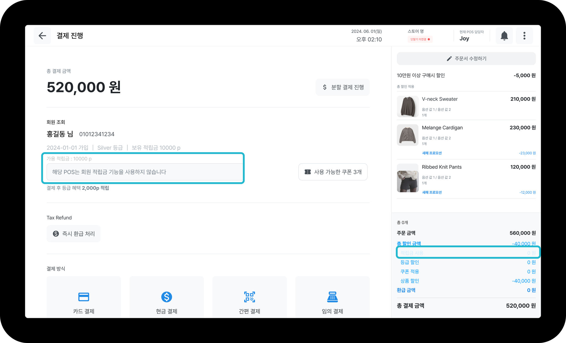Viewport: 566px width, 343px height.
Task: Click the 주문서 수정하기 button
Action: [x=466, y=58]
